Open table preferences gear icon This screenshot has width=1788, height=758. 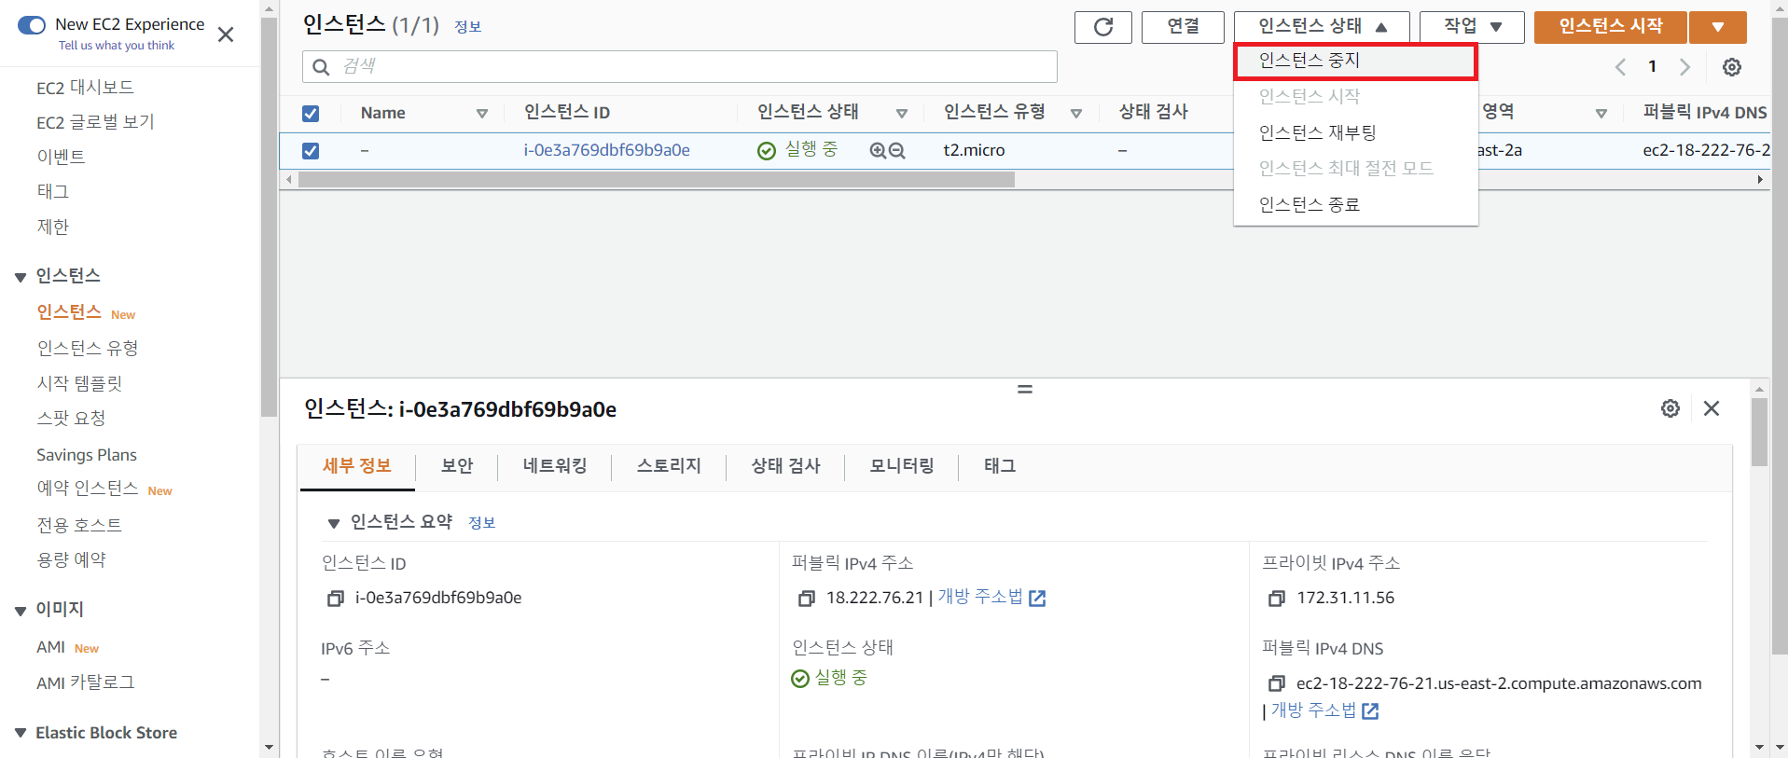(1732, 67)
